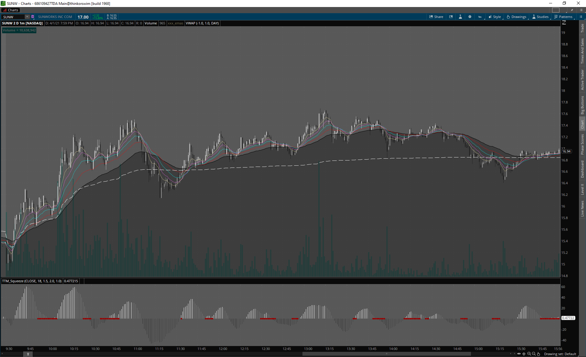This screenshot has width=586, height=357.
Task: Open chart settings gear icon
Action: point(470,17)
